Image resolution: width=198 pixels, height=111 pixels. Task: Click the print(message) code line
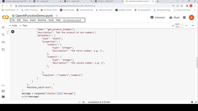30,97
